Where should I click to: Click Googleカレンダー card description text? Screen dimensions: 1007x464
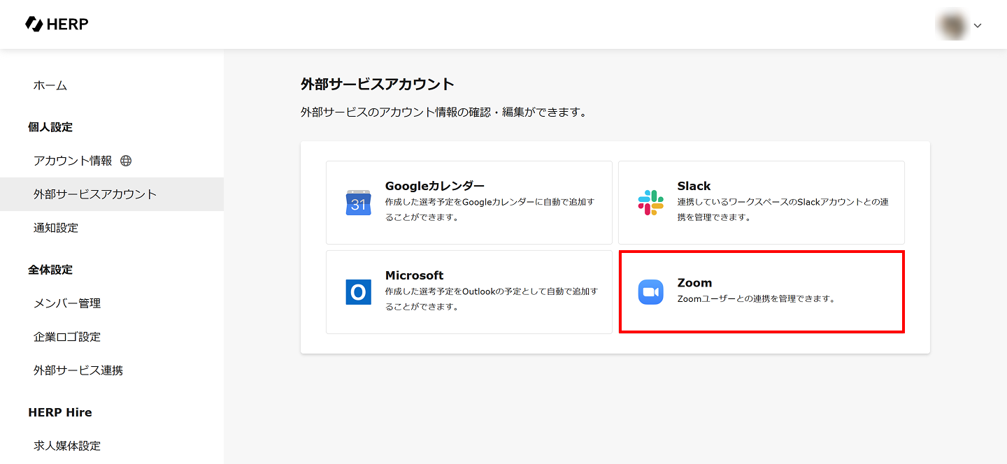tap(490, 210)
